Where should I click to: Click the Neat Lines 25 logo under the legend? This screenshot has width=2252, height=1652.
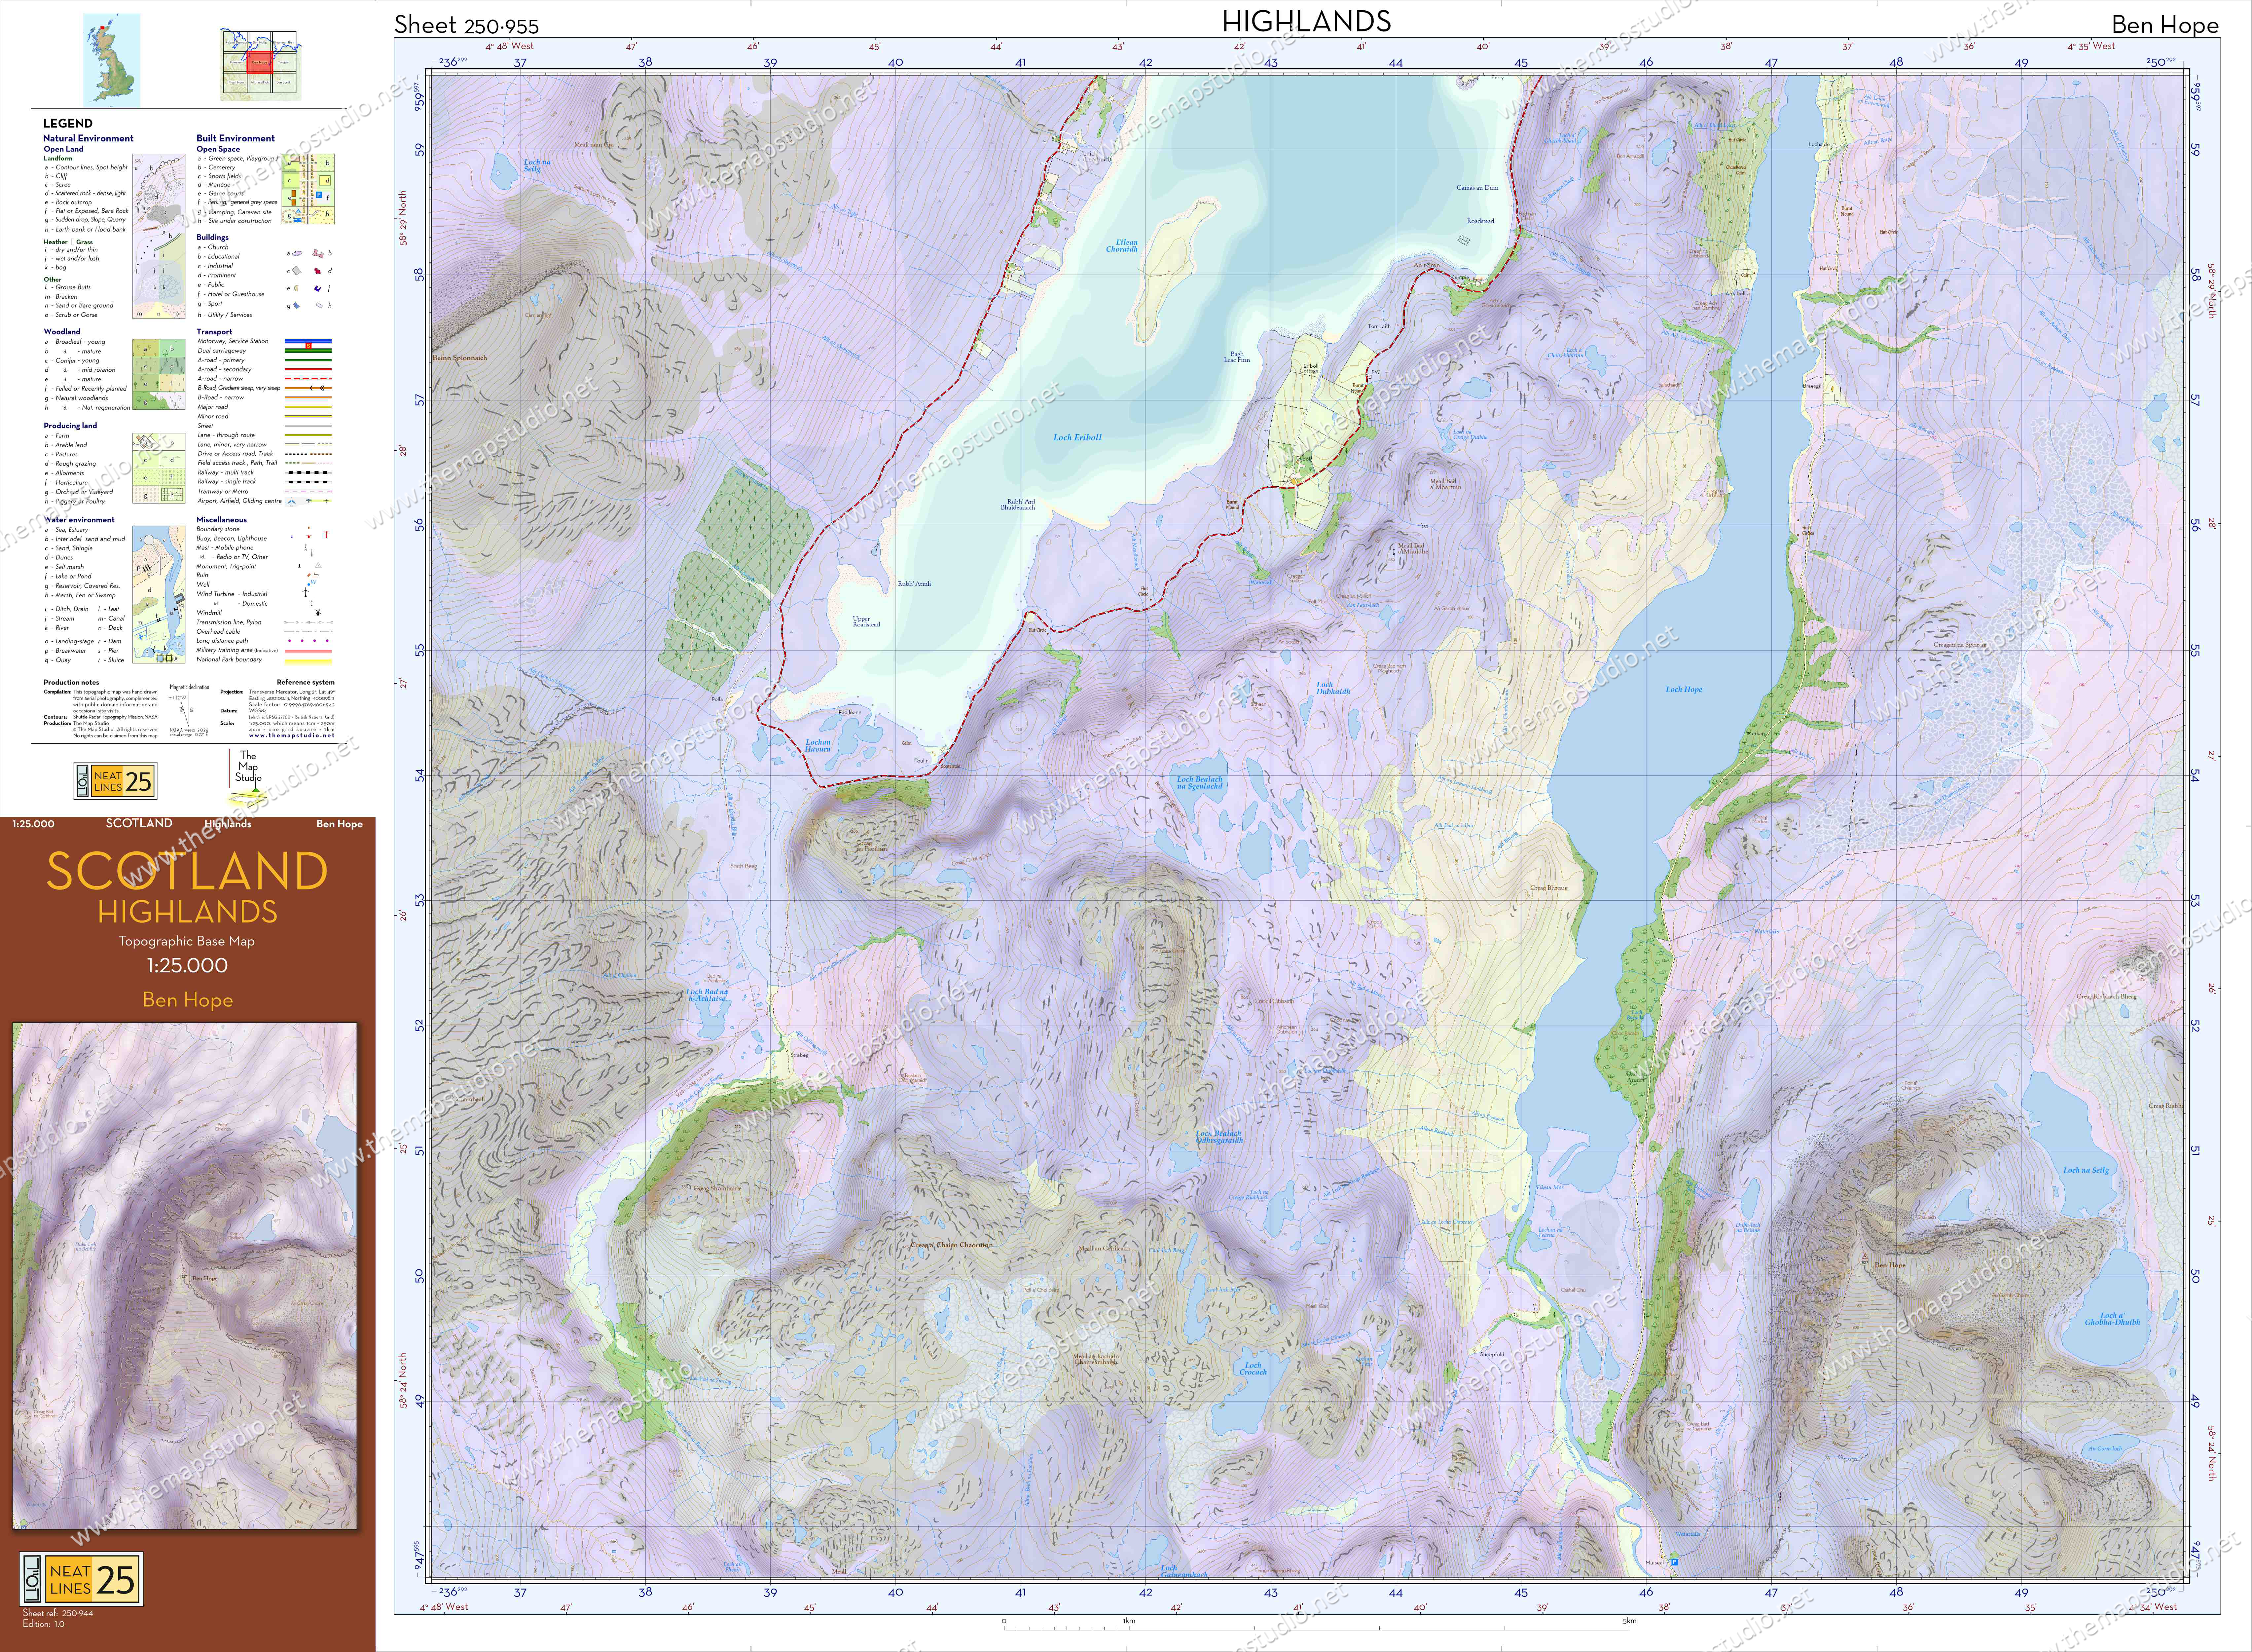pos(116,781)
